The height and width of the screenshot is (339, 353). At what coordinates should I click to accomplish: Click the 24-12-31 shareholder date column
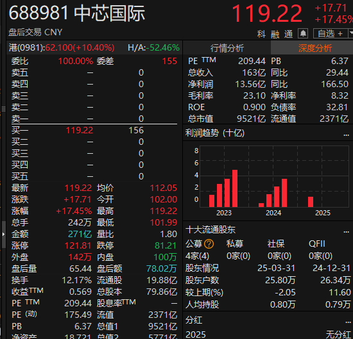pos(331,268)
